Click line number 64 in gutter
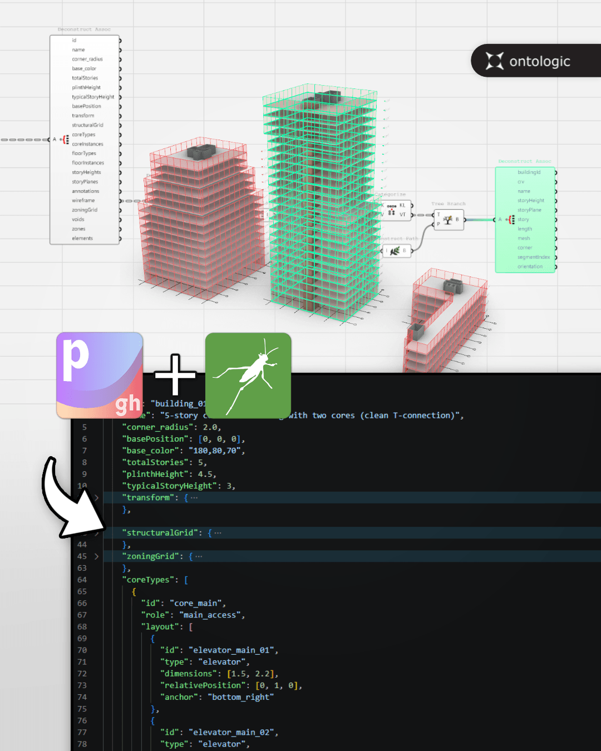The width and height of the screenshot is (601, 751). (82, 580)
